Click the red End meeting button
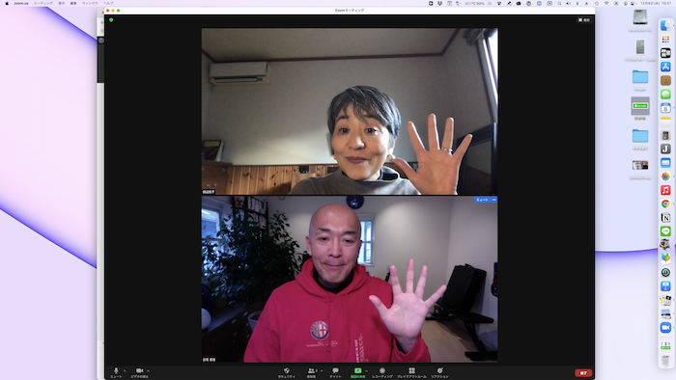 (583, 373)
